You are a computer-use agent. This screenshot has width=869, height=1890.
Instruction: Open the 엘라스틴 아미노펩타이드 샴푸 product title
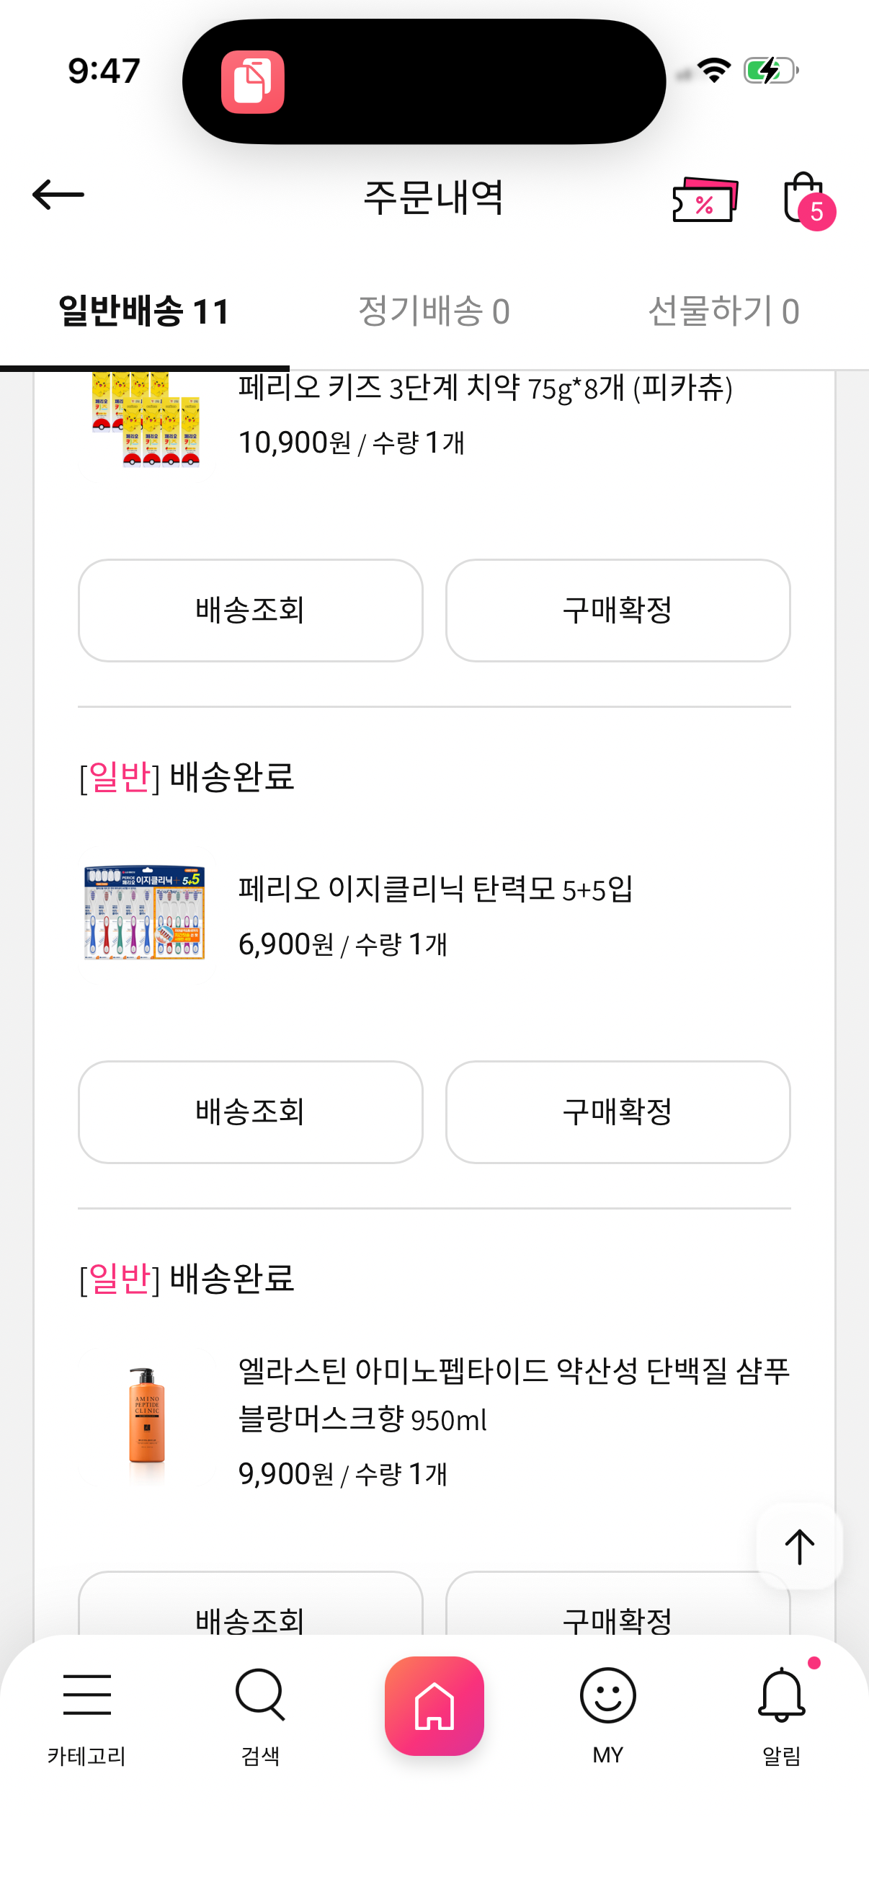pyautogui.click(x=513, y=1394)
